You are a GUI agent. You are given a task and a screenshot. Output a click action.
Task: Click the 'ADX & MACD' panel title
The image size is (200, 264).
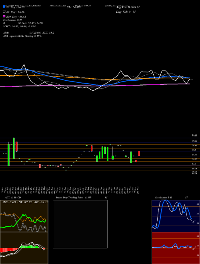coord(13,198)
